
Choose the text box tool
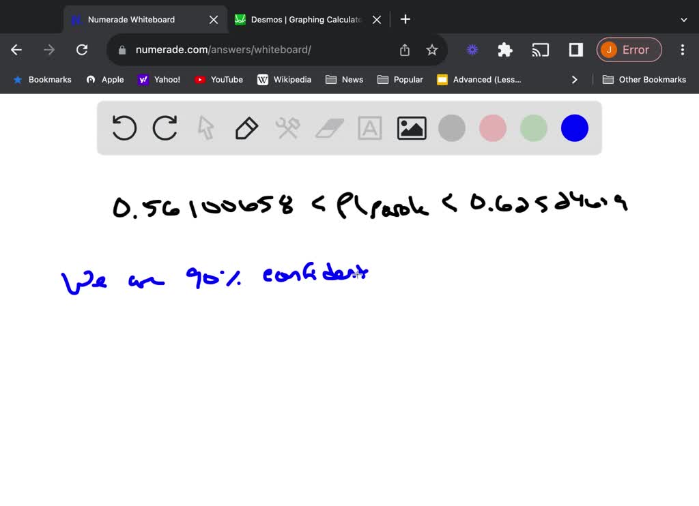point(370,128)
